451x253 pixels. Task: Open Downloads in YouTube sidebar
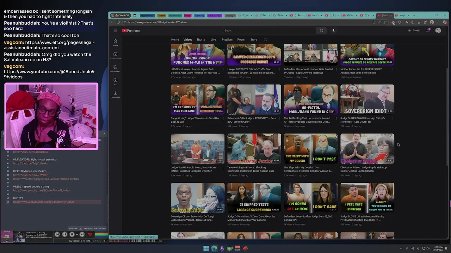tap(115, 95)
